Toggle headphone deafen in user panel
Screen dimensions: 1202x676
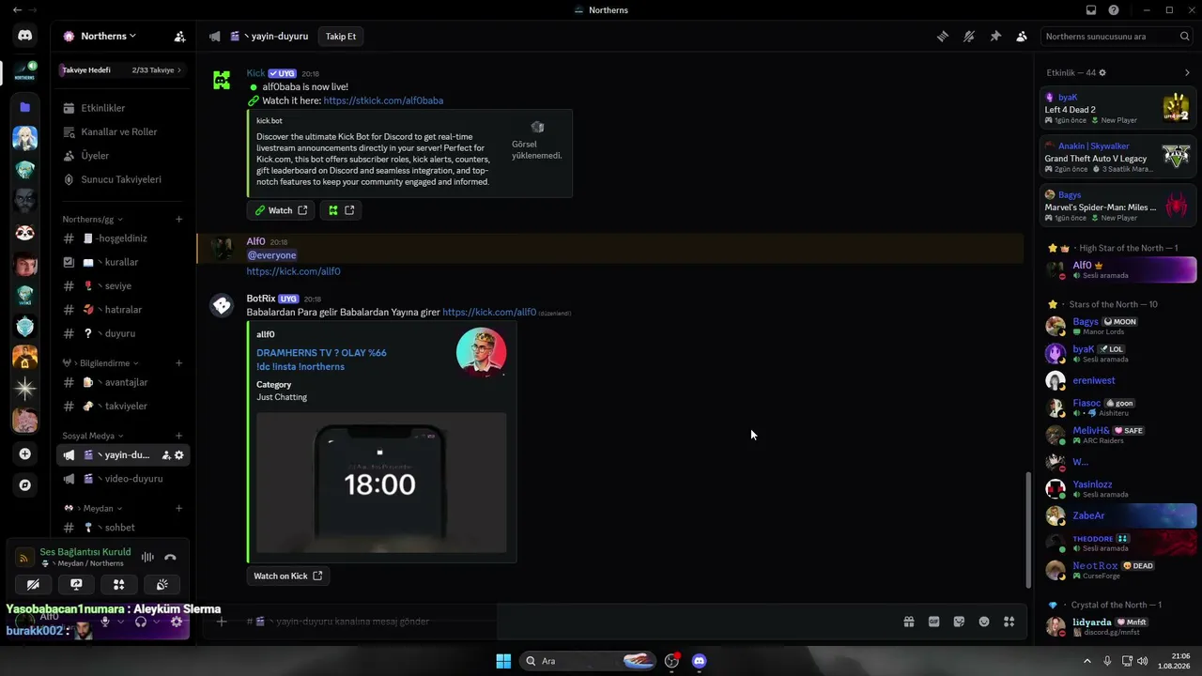[x=141, y=622]
